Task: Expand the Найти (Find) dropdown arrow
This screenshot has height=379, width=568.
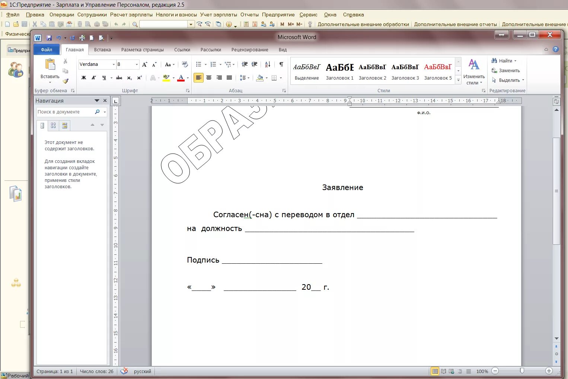Action: point(516,61)
